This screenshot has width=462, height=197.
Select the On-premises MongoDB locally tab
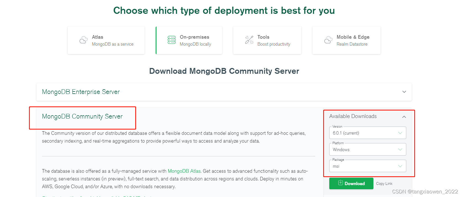tap(189, 40)
